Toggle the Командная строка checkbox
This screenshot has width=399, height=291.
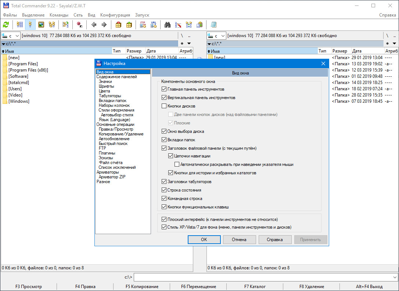click(164, 199)
